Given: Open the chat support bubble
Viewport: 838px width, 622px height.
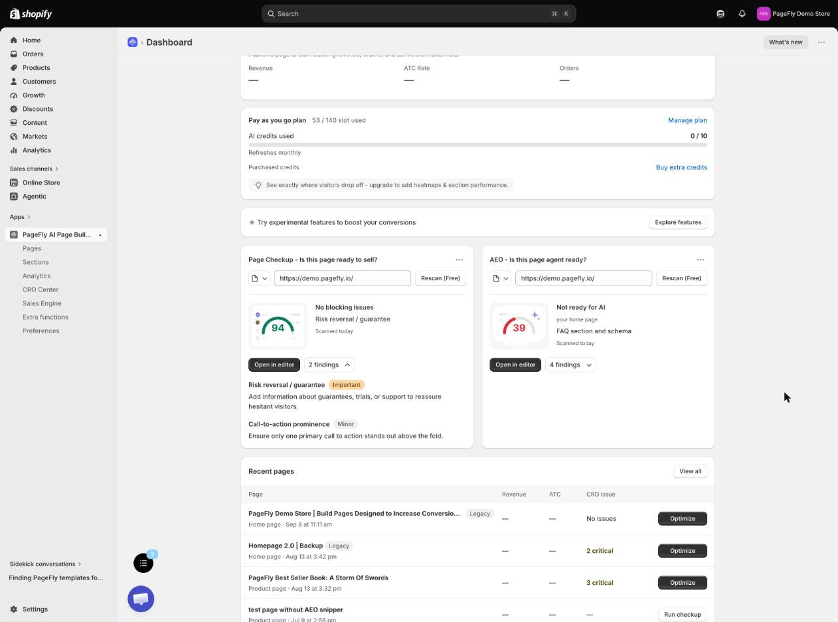Looking at the screenshot, I should (141, 598).
